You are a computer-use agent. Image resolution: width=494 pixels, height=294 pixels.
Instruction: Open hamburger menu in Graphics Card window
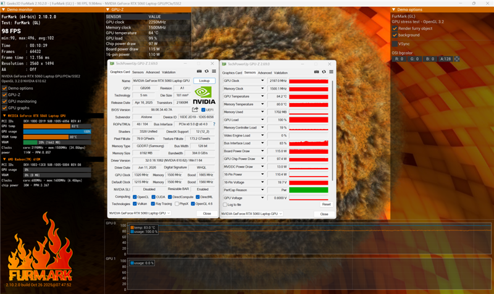(214, 72)
